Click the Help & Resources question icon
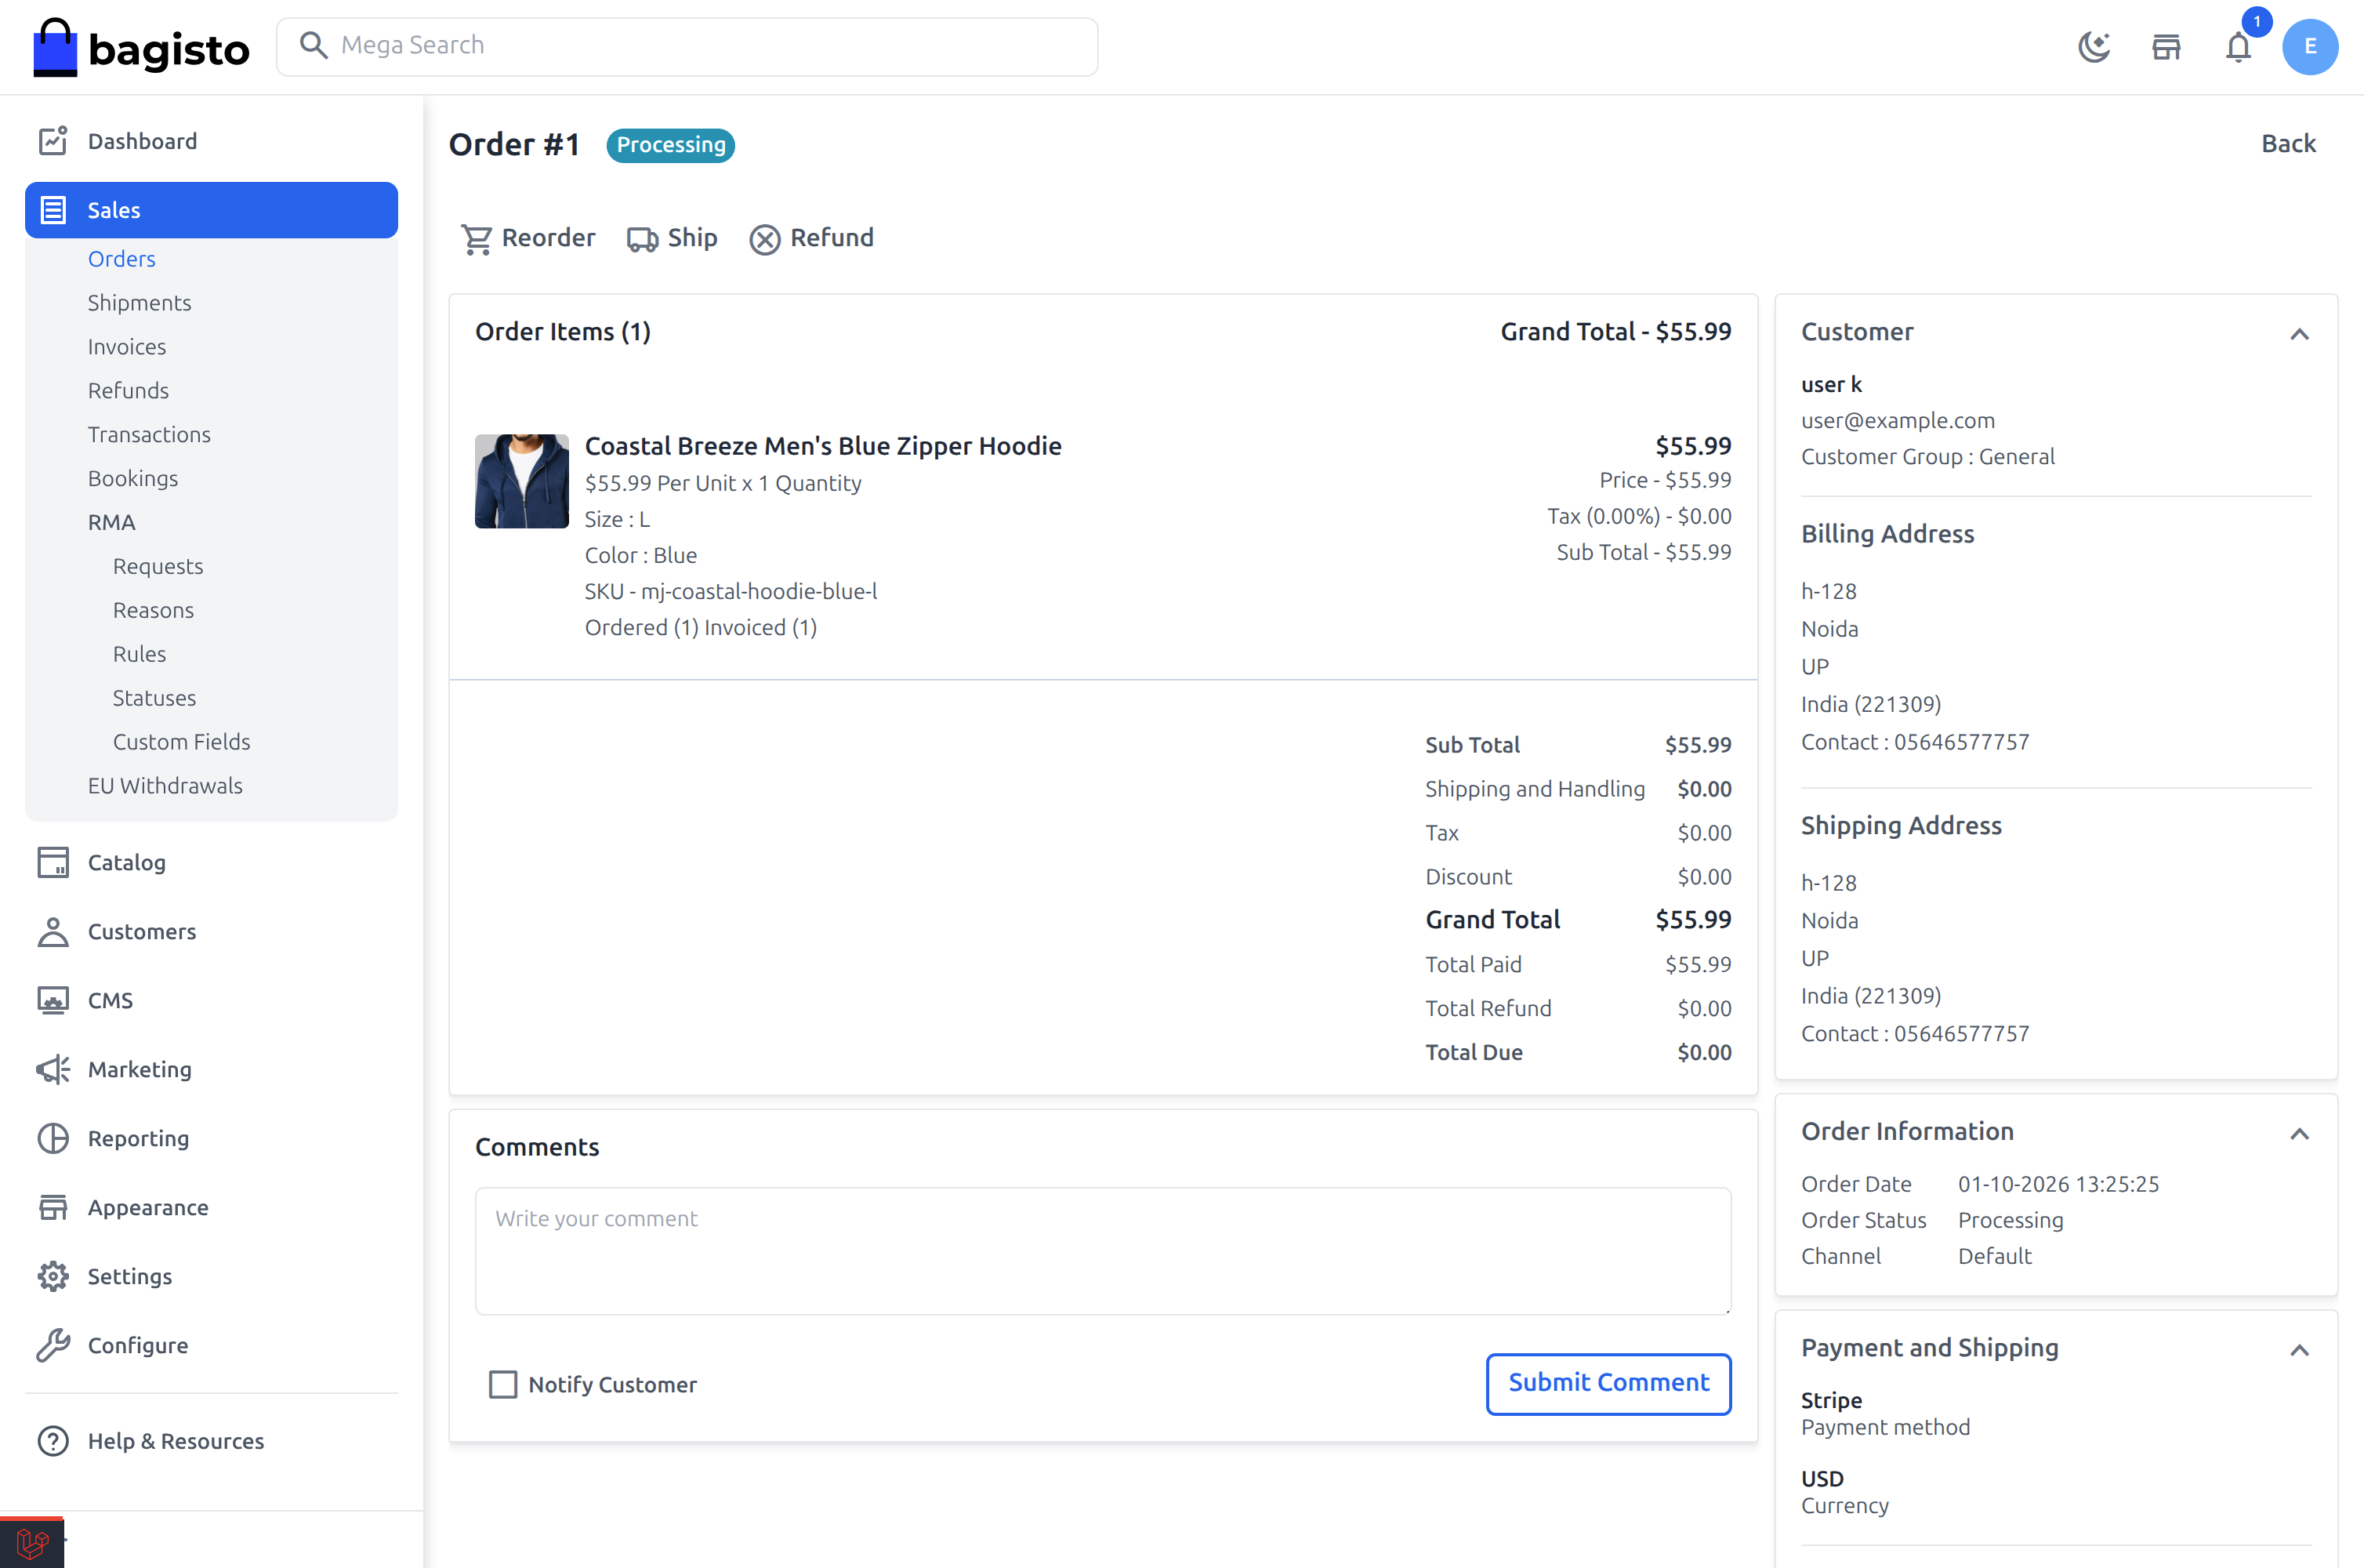Viewport: 2364px width, 1568px height. pos(53,1441)
